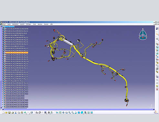Viewport: 159px width, 122px height.
Task: Click the Fit All In view icon
Action: (x=60, y=113)
